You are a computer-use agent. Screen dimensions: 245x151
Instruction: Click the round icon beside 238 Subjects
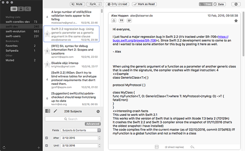(x=98, y=111)
